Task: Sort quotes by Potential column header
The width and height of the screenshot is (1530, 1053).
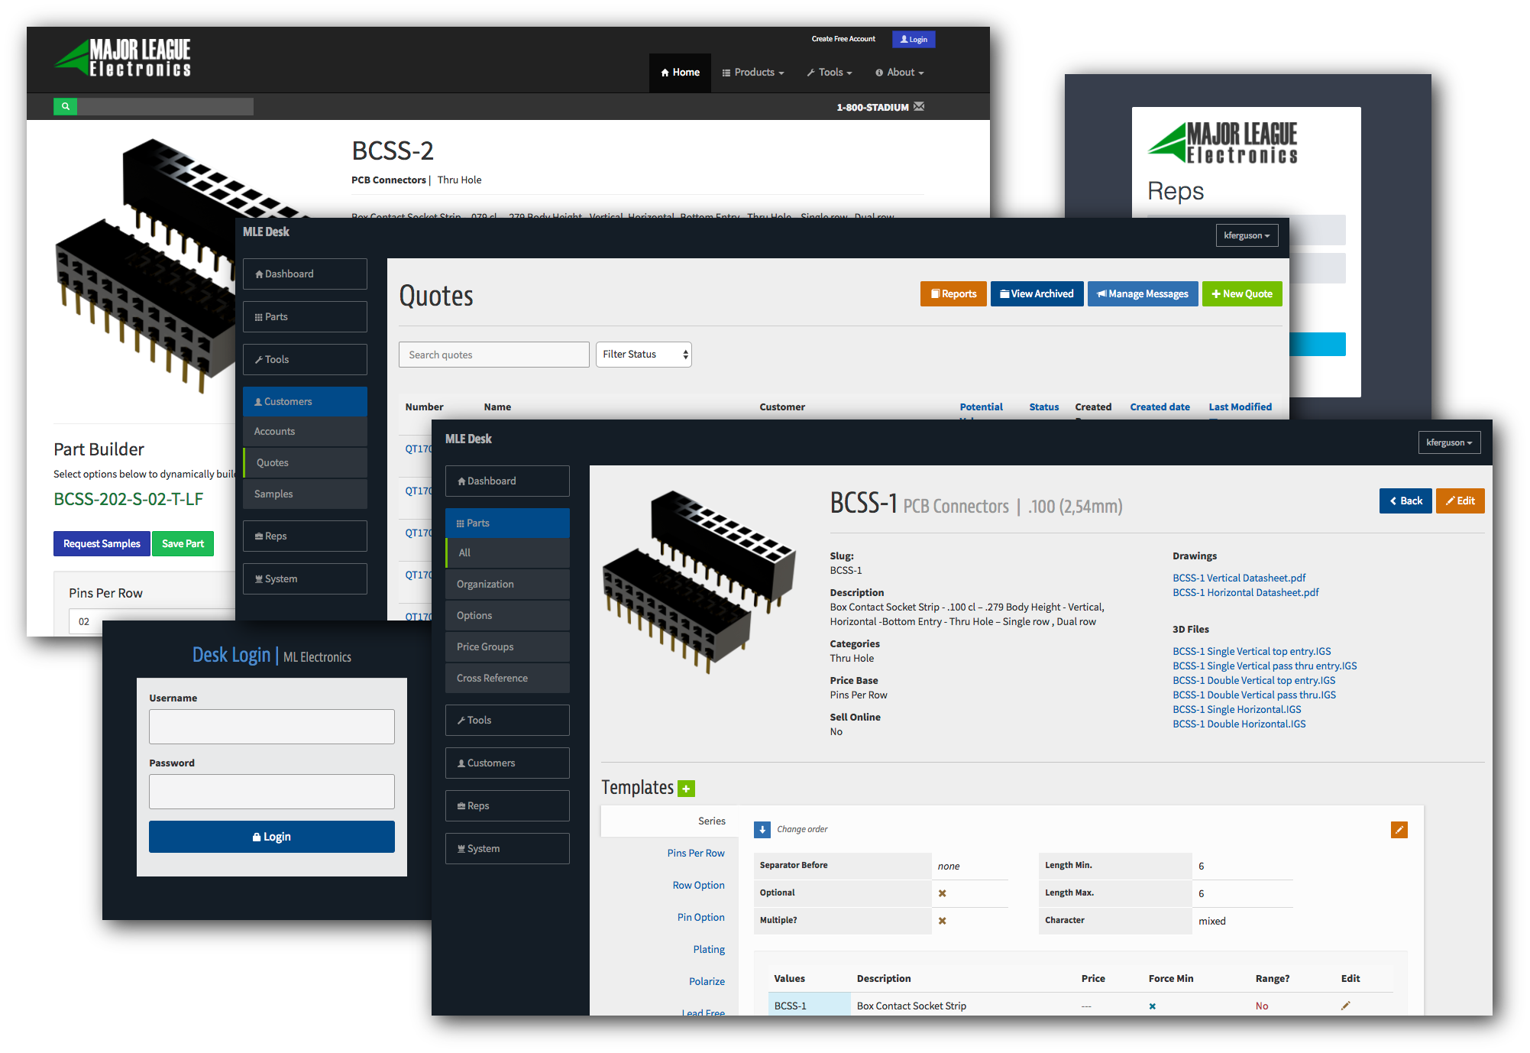Action: tap(981, 407)
